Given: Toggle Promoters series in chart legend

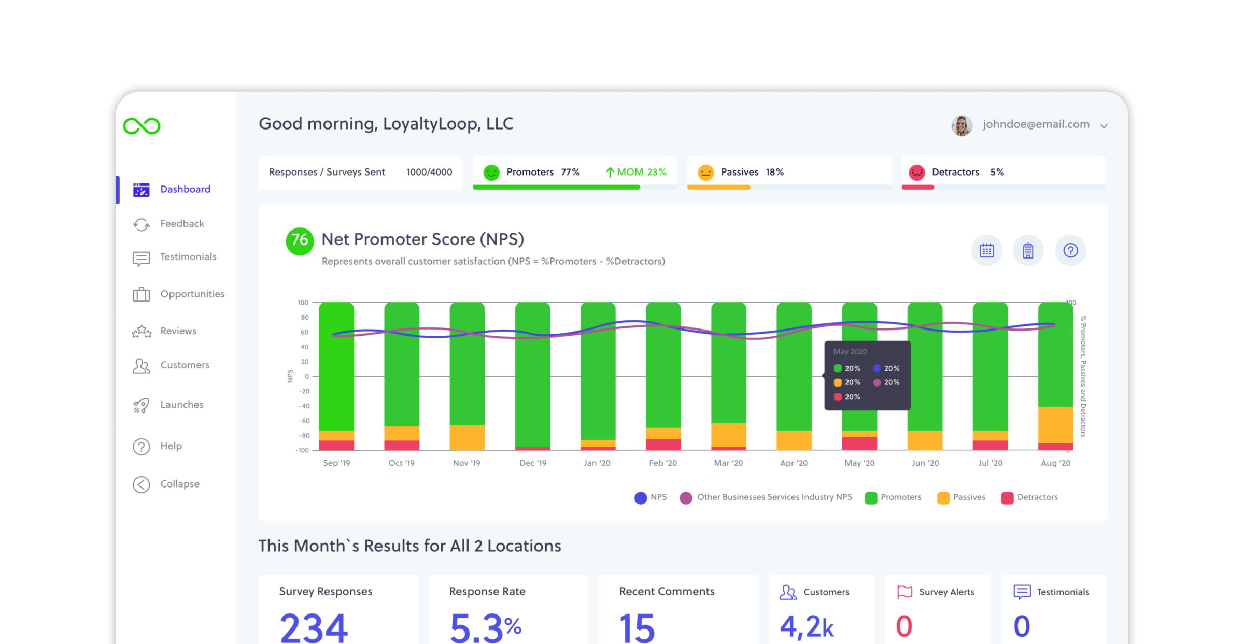Looking at the screenshot, I should tap(900, 497).
